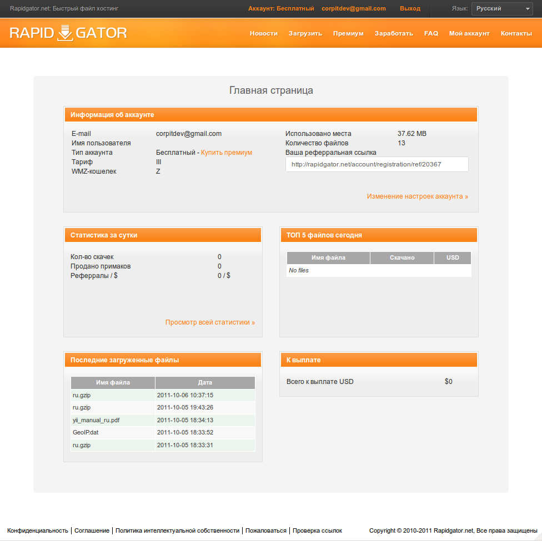Screen dimensions: 542x541
Task: Click the Rapidgator.net: Быстрый файл хостинг tagline
Action: 64,9
